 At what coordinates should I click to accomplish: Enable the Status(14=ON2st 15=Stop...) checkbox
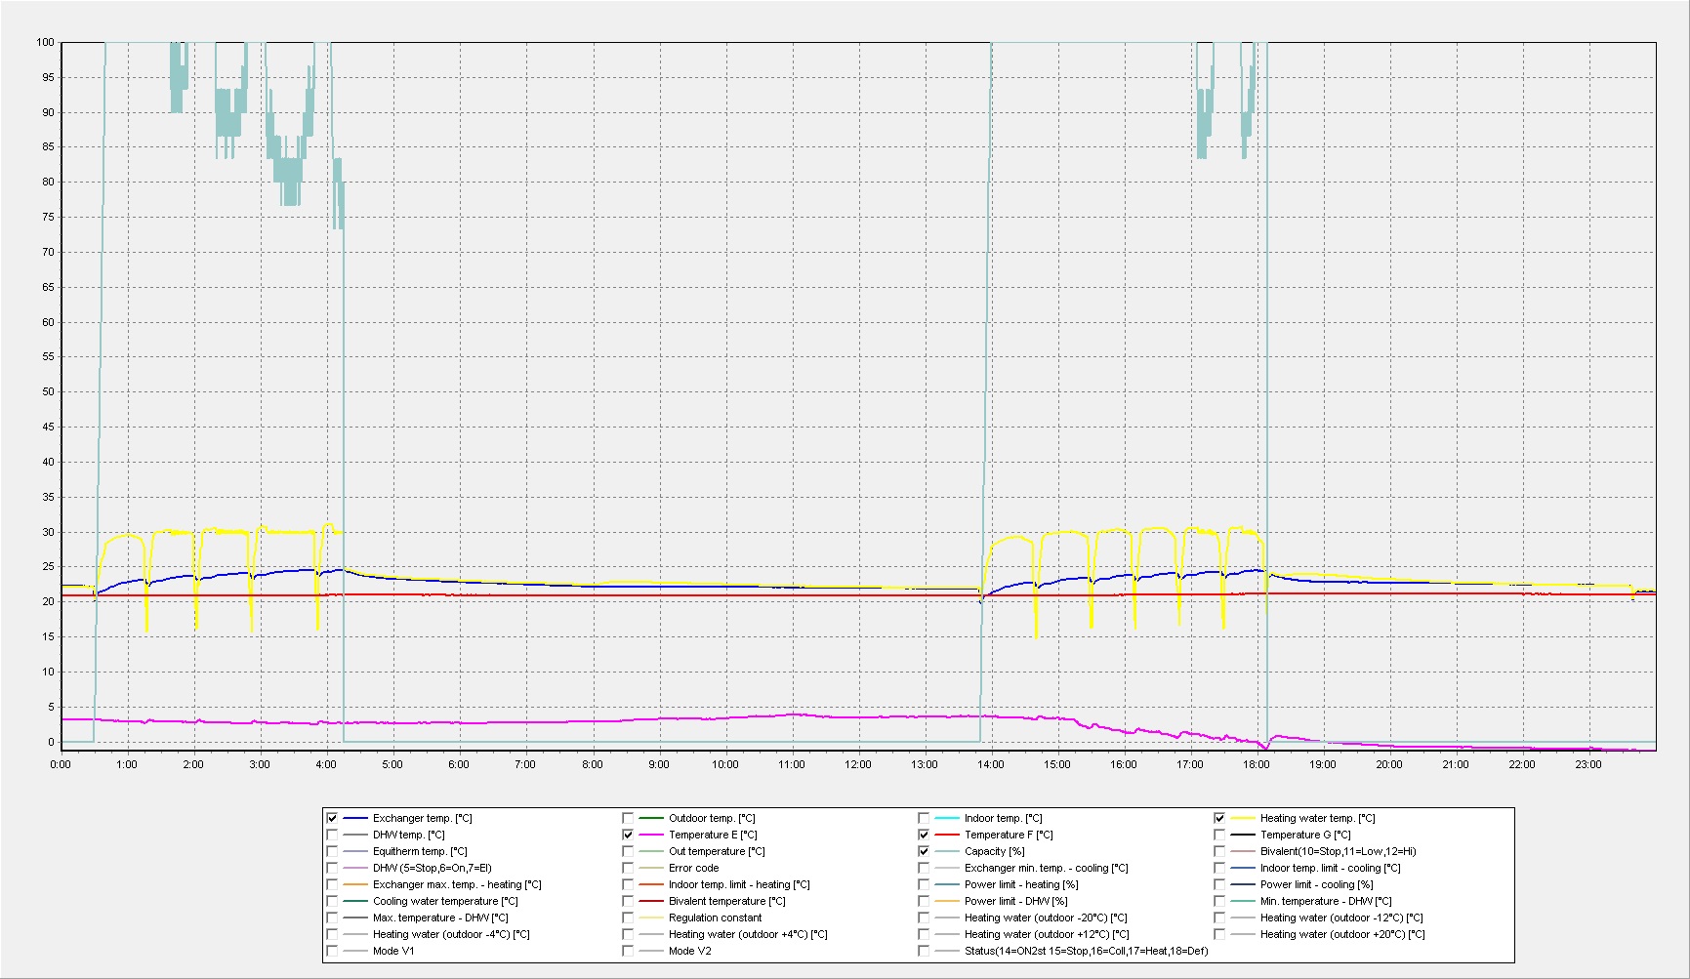[924, 951]
